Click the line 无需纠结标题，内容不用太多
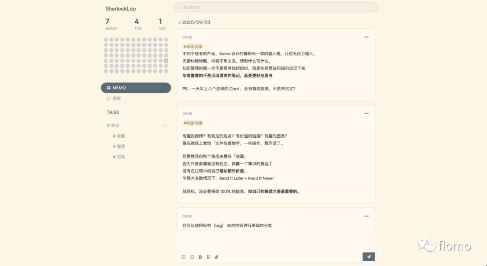The width and height of the screenshot is (487, 266). [227, 61]
